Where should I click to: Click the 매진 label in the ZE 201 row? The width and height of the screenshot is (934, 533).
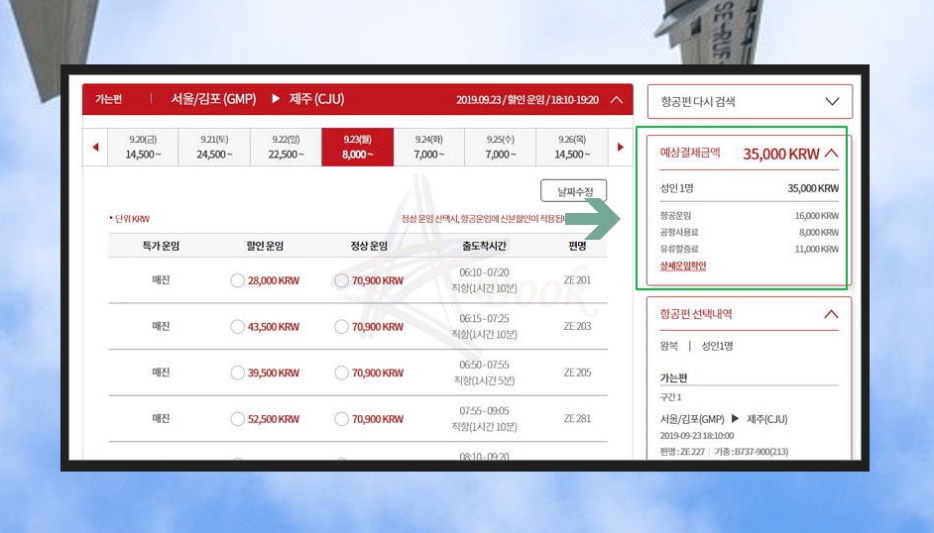(161, 279)
